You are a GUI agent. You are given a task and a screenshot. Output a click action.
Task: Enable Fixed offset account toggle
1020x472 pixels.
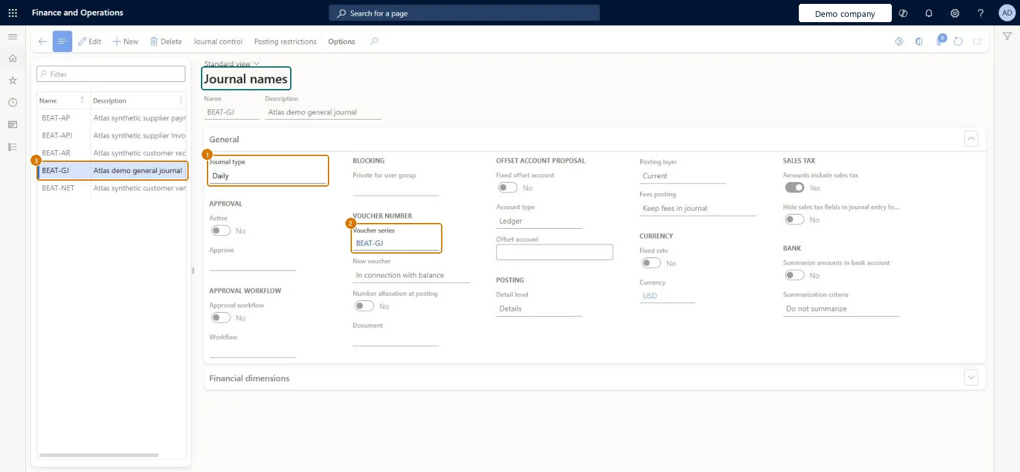(x=507, y=188)
